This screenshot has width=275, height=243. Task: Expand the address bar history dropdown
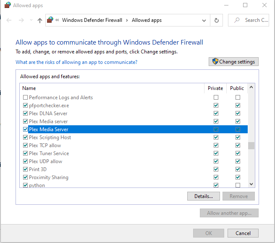coord(204,21)
